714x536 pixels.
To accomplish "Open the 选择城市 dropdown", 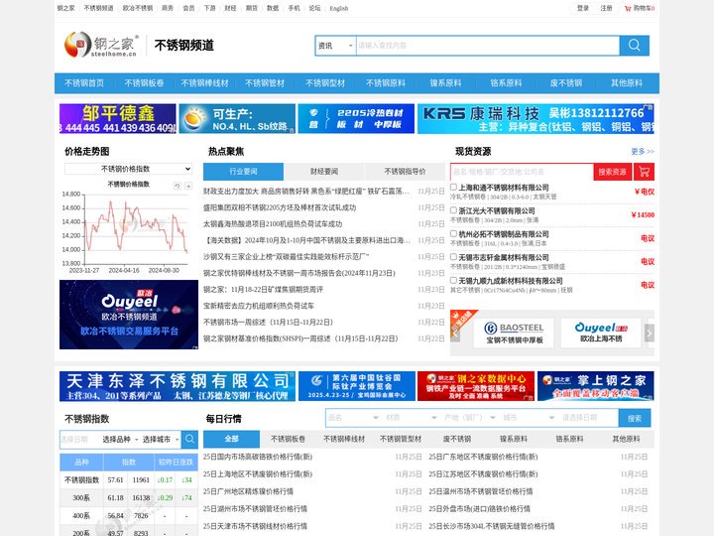I will click(x=161, y=440).
